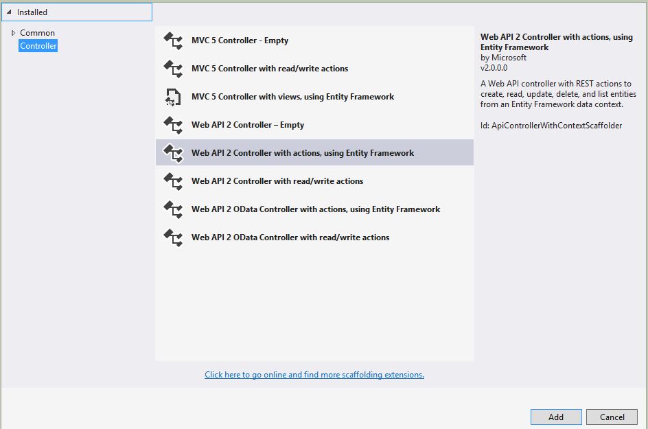This screenshot has width=648, height=429.
Task: Click the Cancel button
Action: (x=612, y=417)
